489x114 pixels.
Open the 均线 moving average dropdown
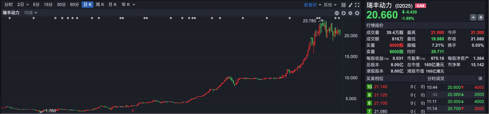(31, 13)
